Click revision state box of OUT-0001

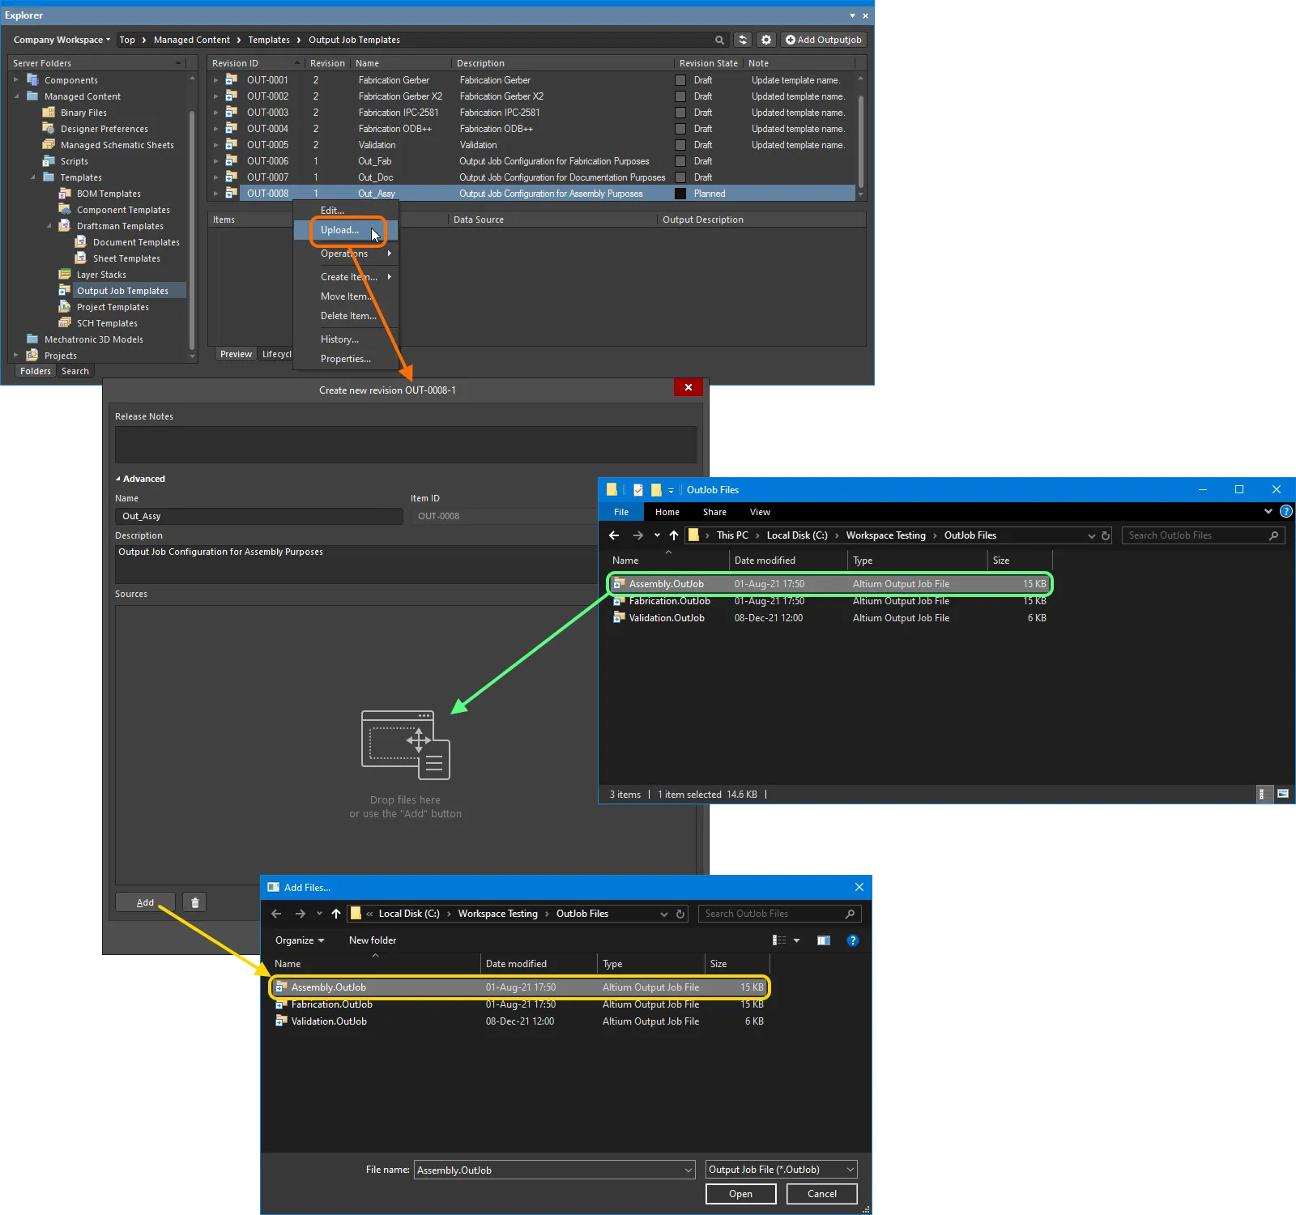[680, 80]
